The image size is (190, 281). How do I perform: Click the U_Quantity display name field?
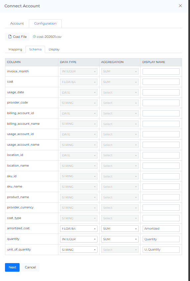(x=161, y=249)
